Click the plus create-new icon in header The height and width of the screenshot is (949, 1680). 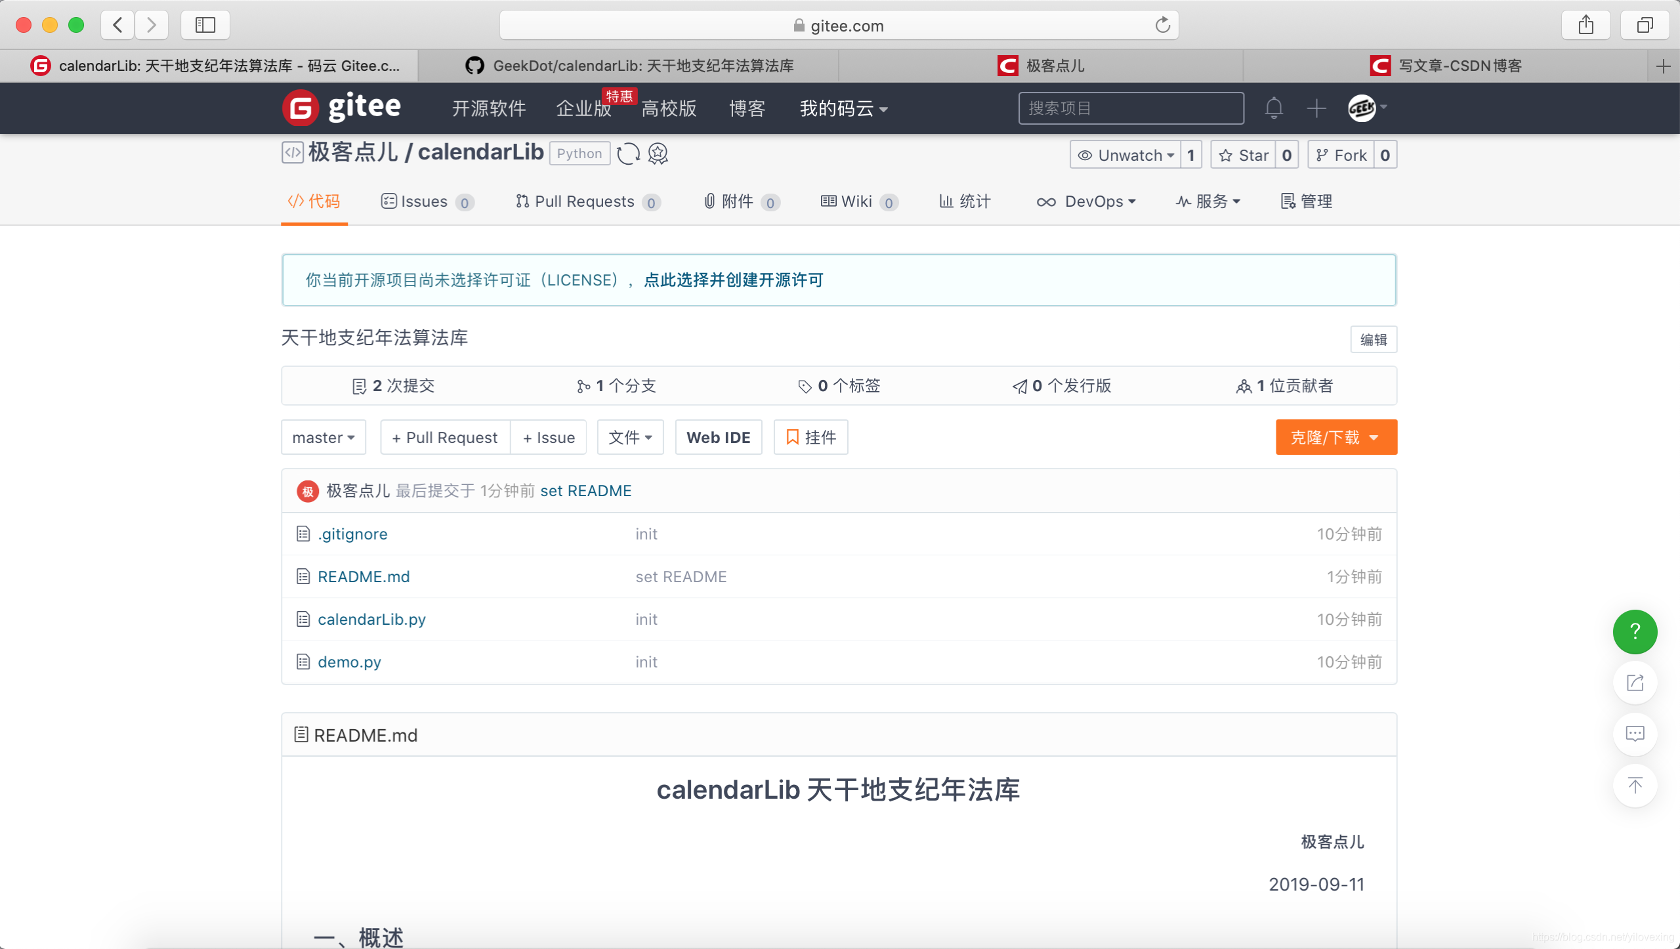tap(1316, 108)
